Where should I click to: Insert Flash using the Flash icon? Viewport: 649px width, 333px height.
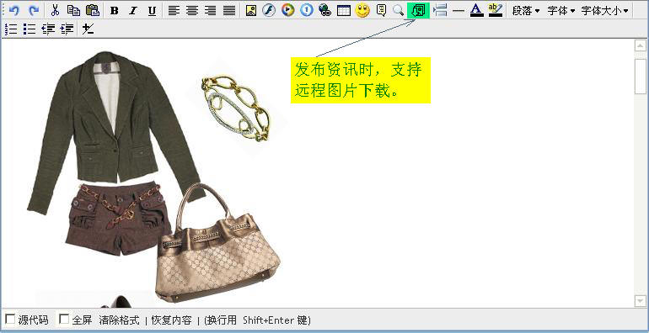pos(269,10)
